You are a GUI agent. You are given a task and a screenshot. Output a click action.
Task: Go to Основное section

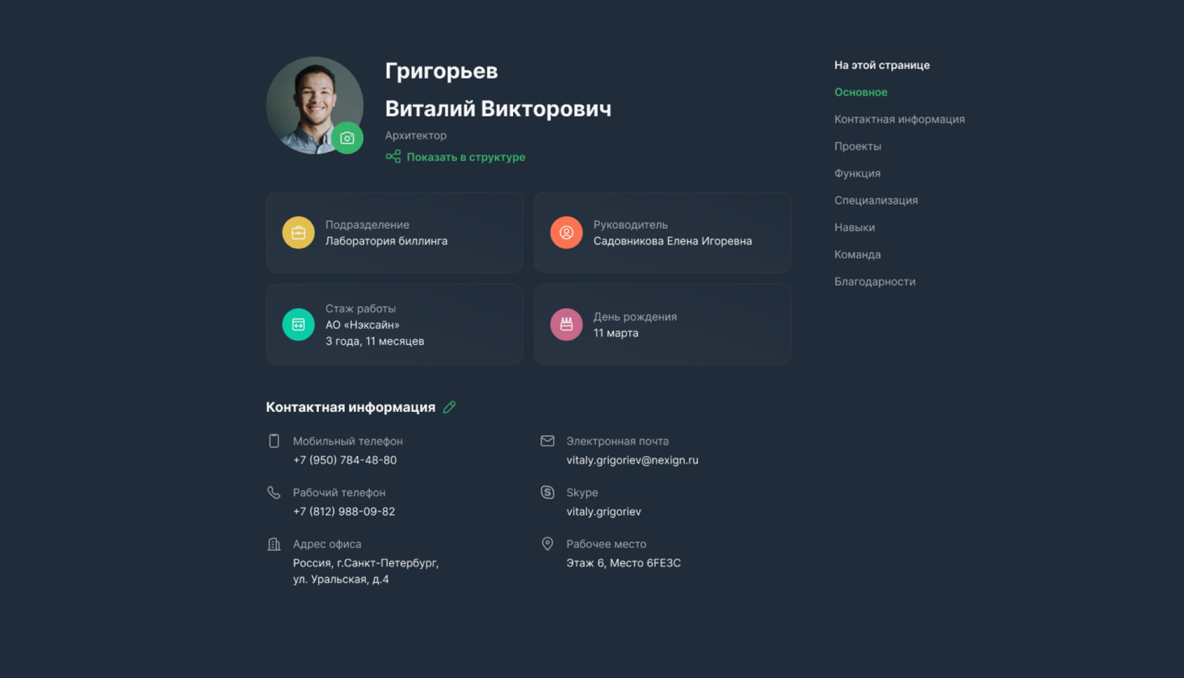(861, 92)
